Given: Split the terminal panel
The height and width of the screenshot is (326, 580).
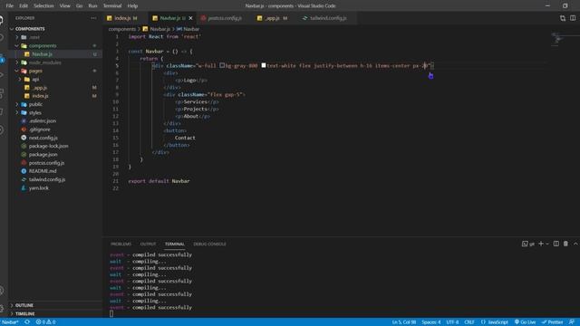Looking at the screenshot, I should pyautogui.click(x=556, y=244).
